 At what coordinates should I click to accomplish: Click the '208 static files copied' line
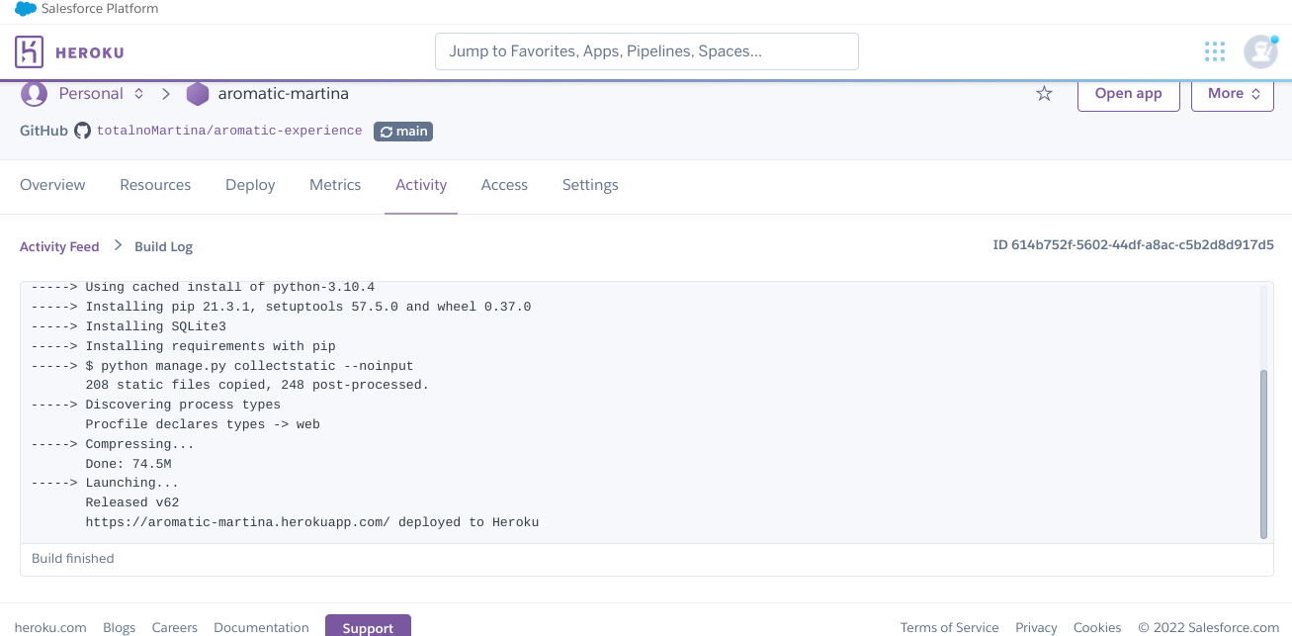click(x=257, y=385)
